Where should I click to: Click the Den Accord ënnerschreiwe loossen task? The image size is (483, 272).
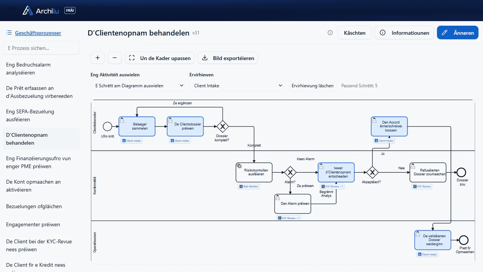pos(389,126)
